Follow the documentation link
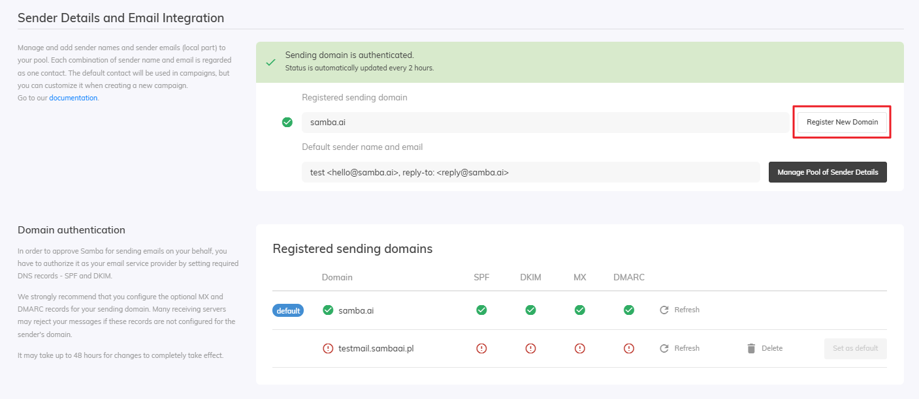 coord(73,98)
